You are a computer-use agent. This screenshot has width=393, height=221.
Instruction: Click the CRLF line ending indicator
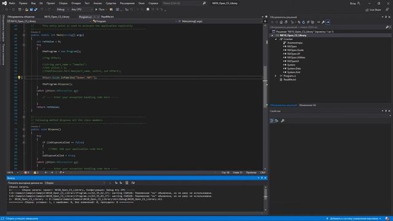pos(263,173)
